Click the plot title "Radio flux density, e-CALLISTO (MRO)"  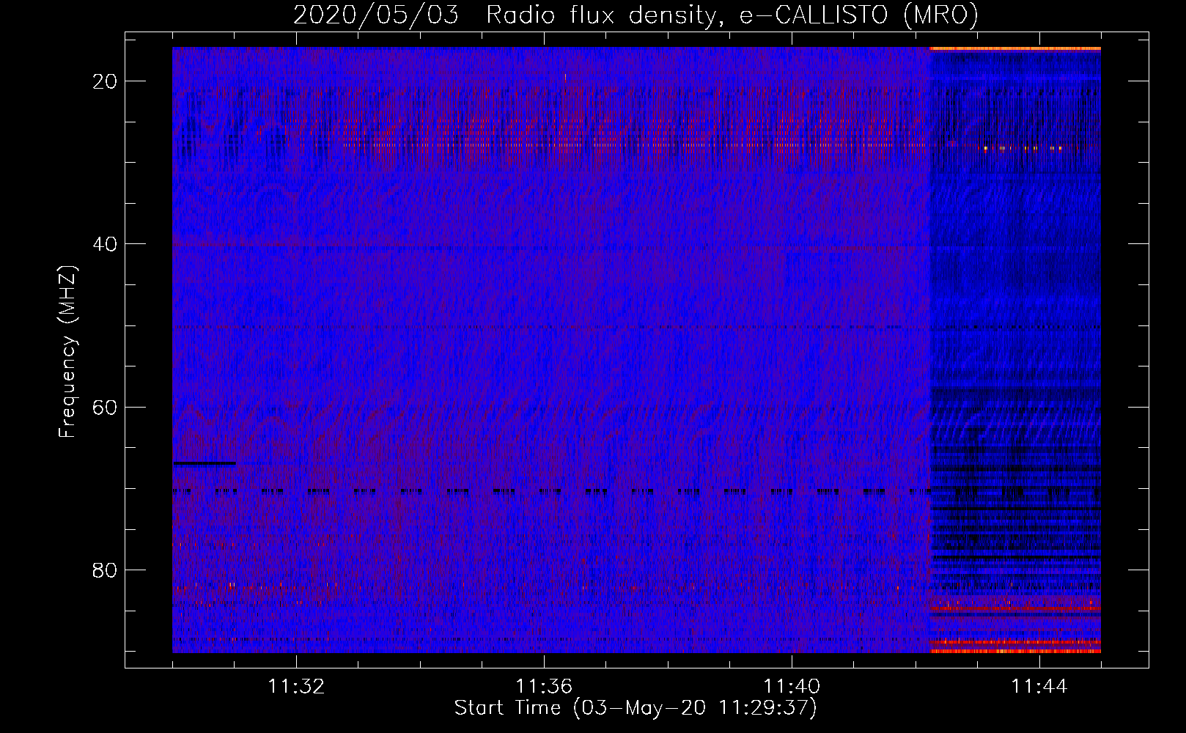[732, 15]
